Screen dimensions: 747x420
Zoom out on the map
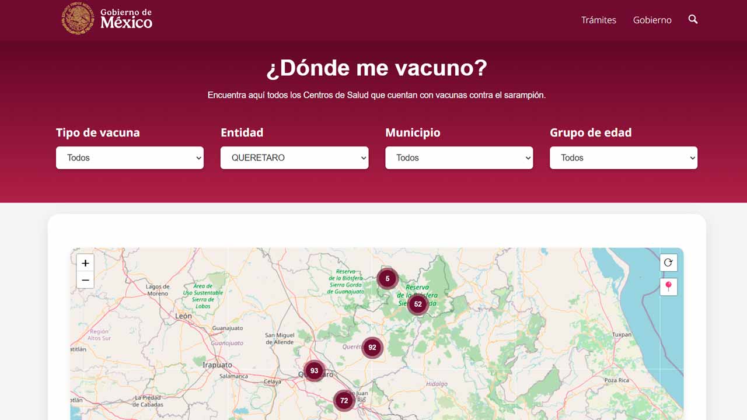[x=85, y=280]
